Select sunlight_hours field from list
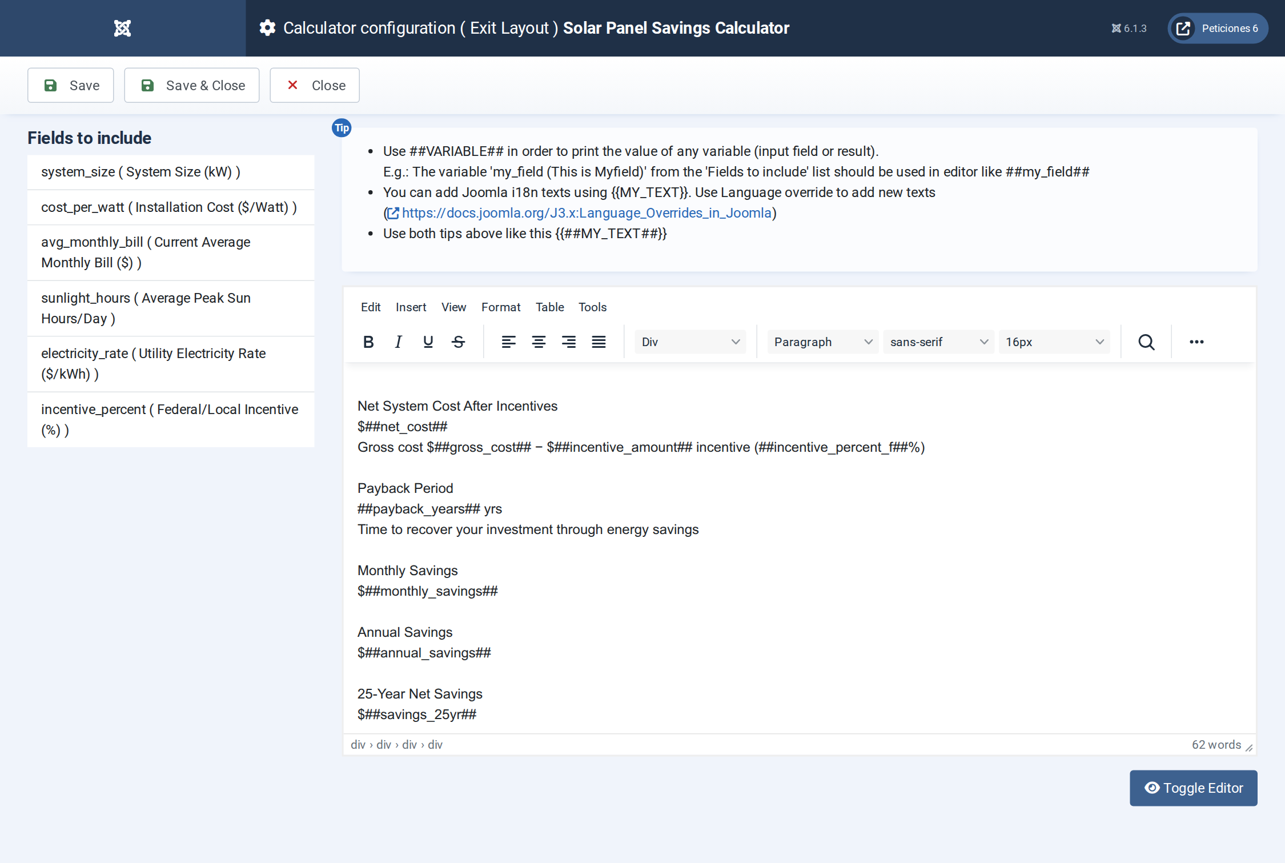1285x863 pixels. (x=171, y=308)
